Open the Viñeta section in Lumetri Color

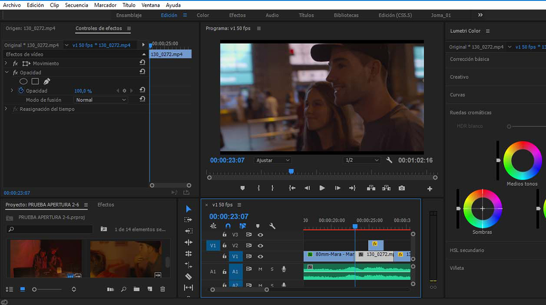[457, 268]
